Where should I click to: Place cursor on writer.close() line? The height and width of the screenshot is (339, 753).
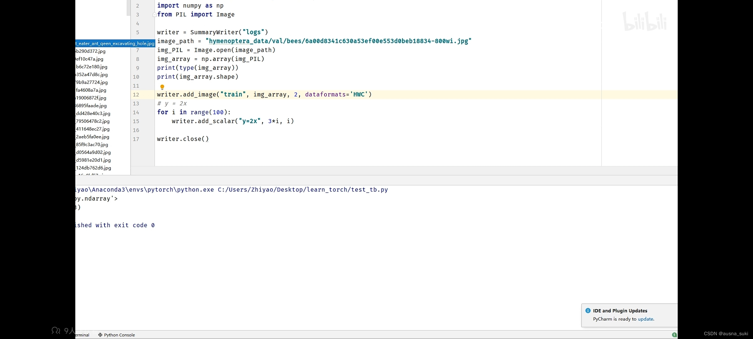pos(183,139)
